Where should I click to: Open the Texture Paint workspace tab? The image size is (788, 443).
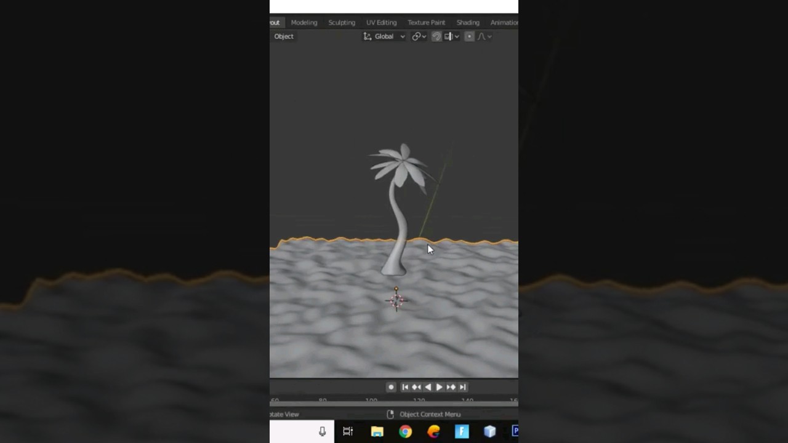click(x=426, y=22)
